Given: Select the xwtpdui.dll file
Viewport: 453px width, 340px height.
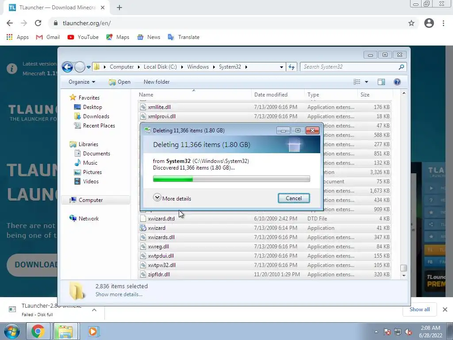Looking at the screenshot, I should click(265, 255).
